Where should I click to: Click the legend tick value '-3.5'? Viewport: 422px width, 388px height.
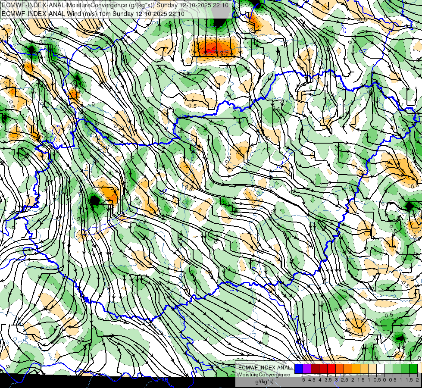coord(327,380)
